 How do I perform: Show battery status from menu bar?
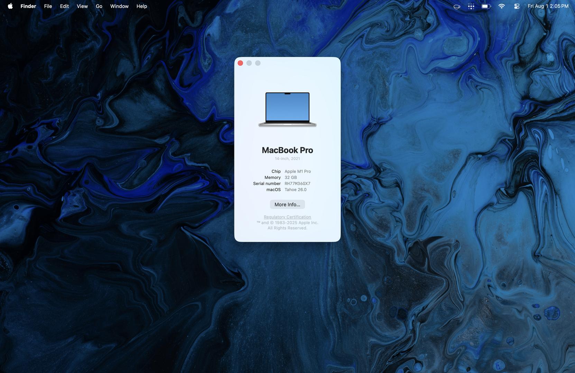coord(486,6)
